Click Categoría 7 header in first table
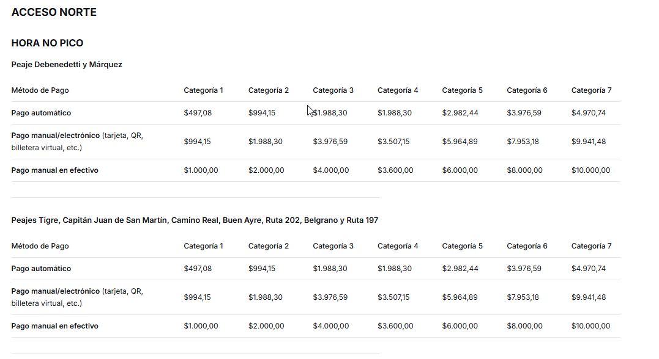This screenshot has height=359, width=659. pyautogui.click(x=591, y=90)
